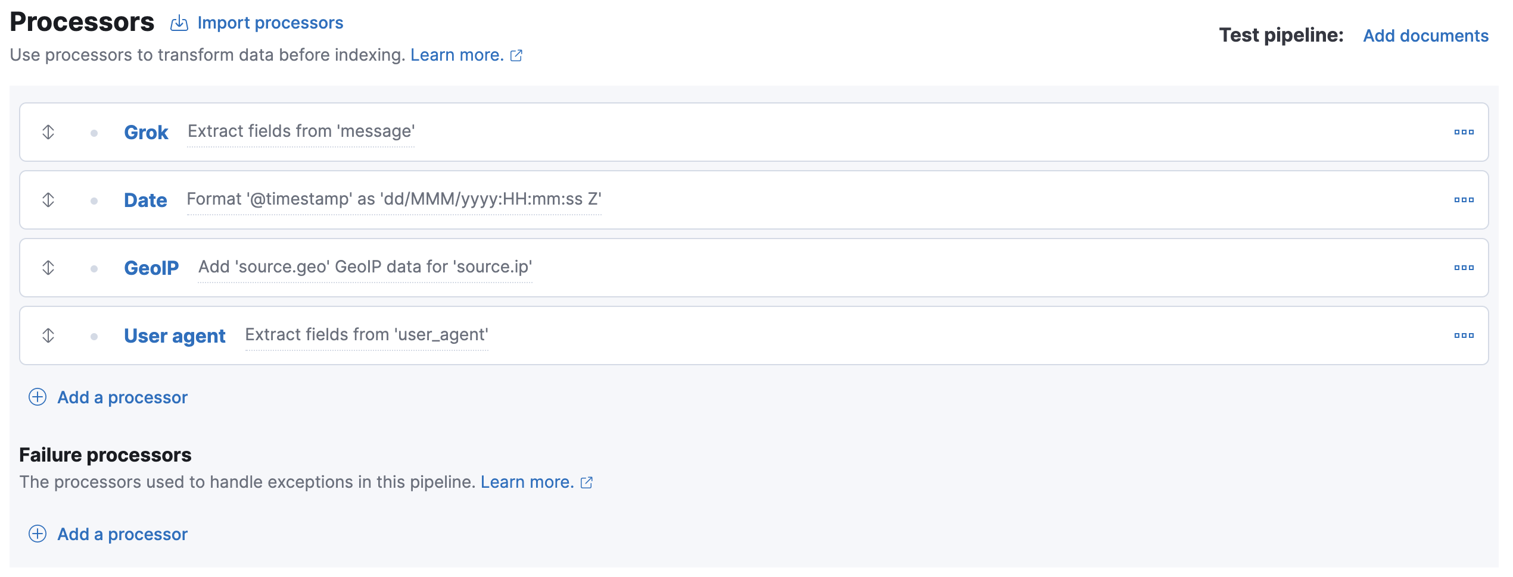Viewport: 1513px width, 577px height.
Task: Open the User agent processor options menu
Action: click(x=1464, y=335)
